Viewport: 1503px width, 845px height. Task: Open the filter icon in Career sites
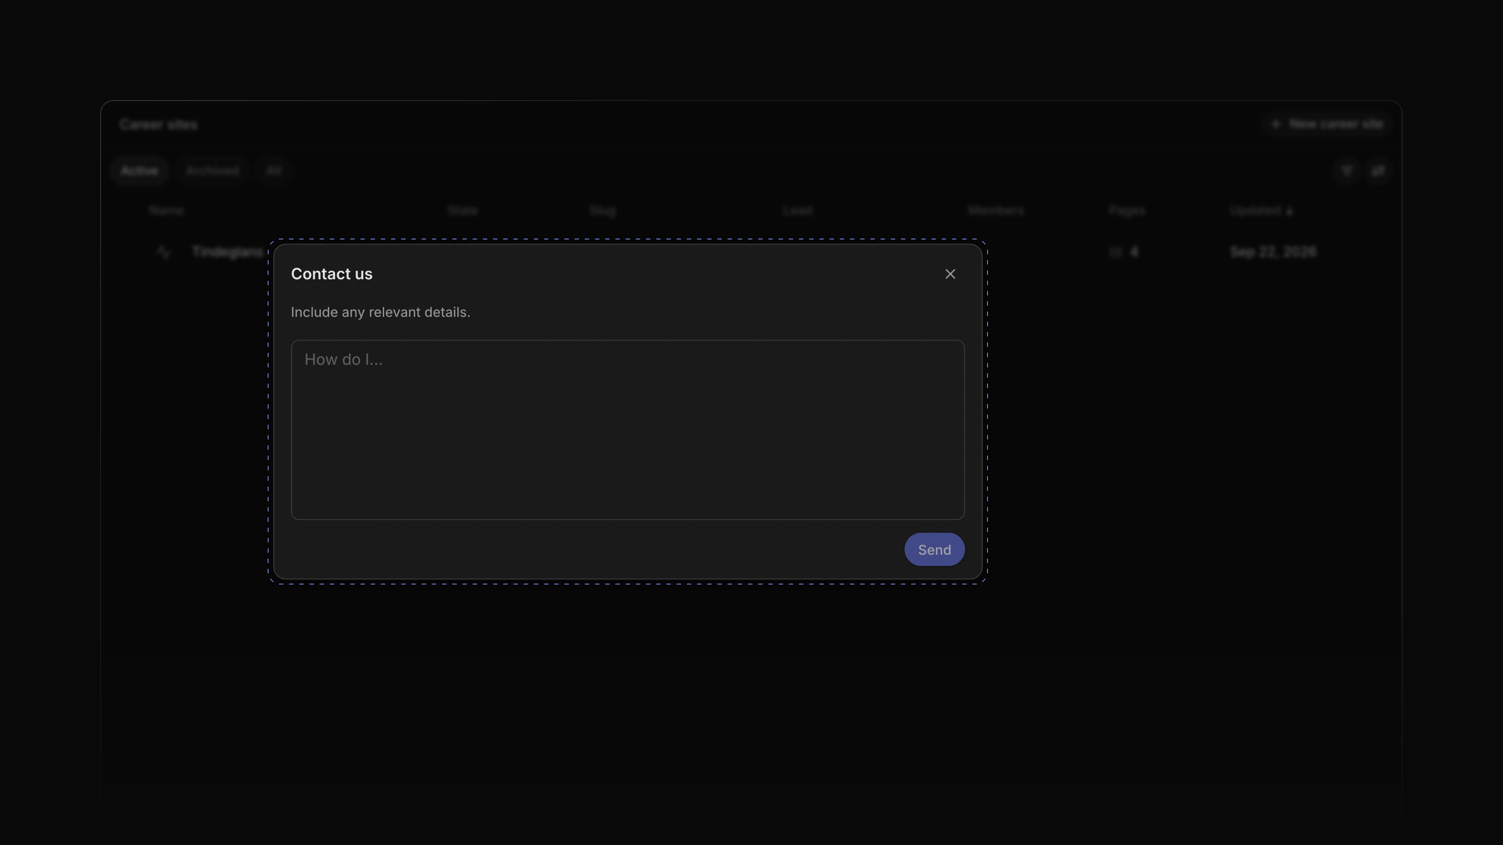pos(1346,171)
